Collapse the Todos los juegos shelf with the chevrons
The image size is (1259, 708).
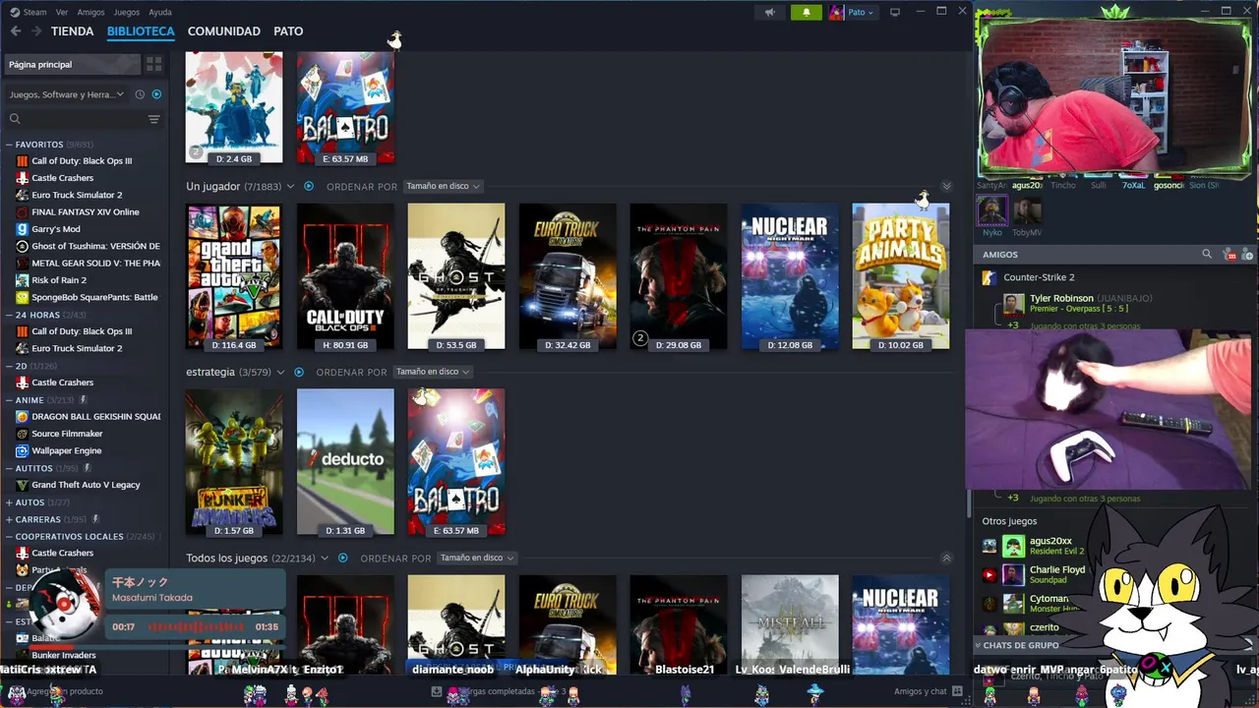946,558
